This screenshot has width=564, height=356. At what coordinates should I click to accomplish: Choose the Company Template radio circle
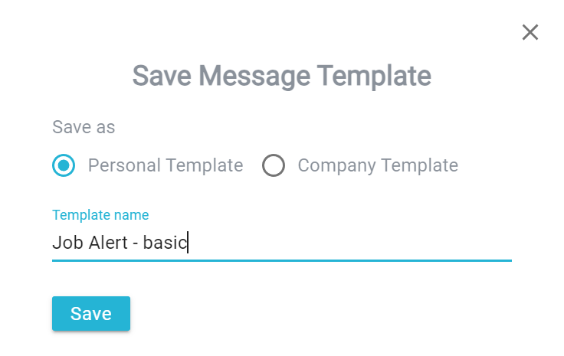click(x=274, y=165)
